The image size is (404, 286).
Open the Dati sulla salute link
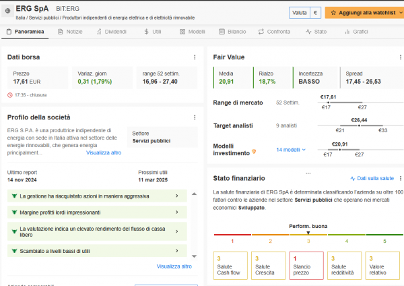pos(372,178)
